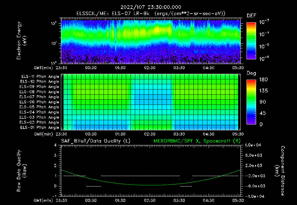297x205 pixels.
Task: Select the ELS-04 Pitch Angle row label
Action: tap(39, 112)
